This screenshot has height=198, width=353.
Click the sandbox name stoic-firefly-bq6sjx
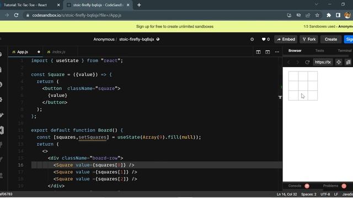click(x=137, y=39)
